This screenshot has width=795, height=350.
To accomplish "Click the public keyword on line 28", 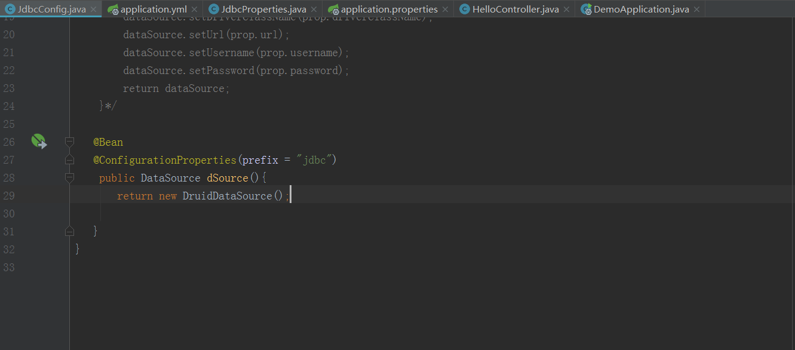I will pos(117,178).
